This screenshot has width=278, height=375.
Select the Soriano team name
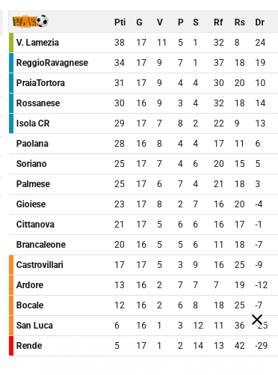point(31,164)
